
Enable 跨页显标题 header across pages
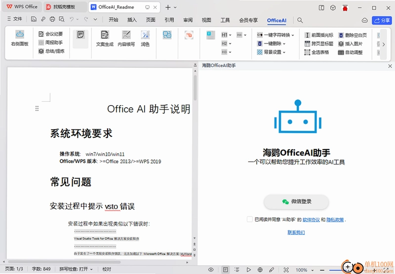[x=319, y=44]
